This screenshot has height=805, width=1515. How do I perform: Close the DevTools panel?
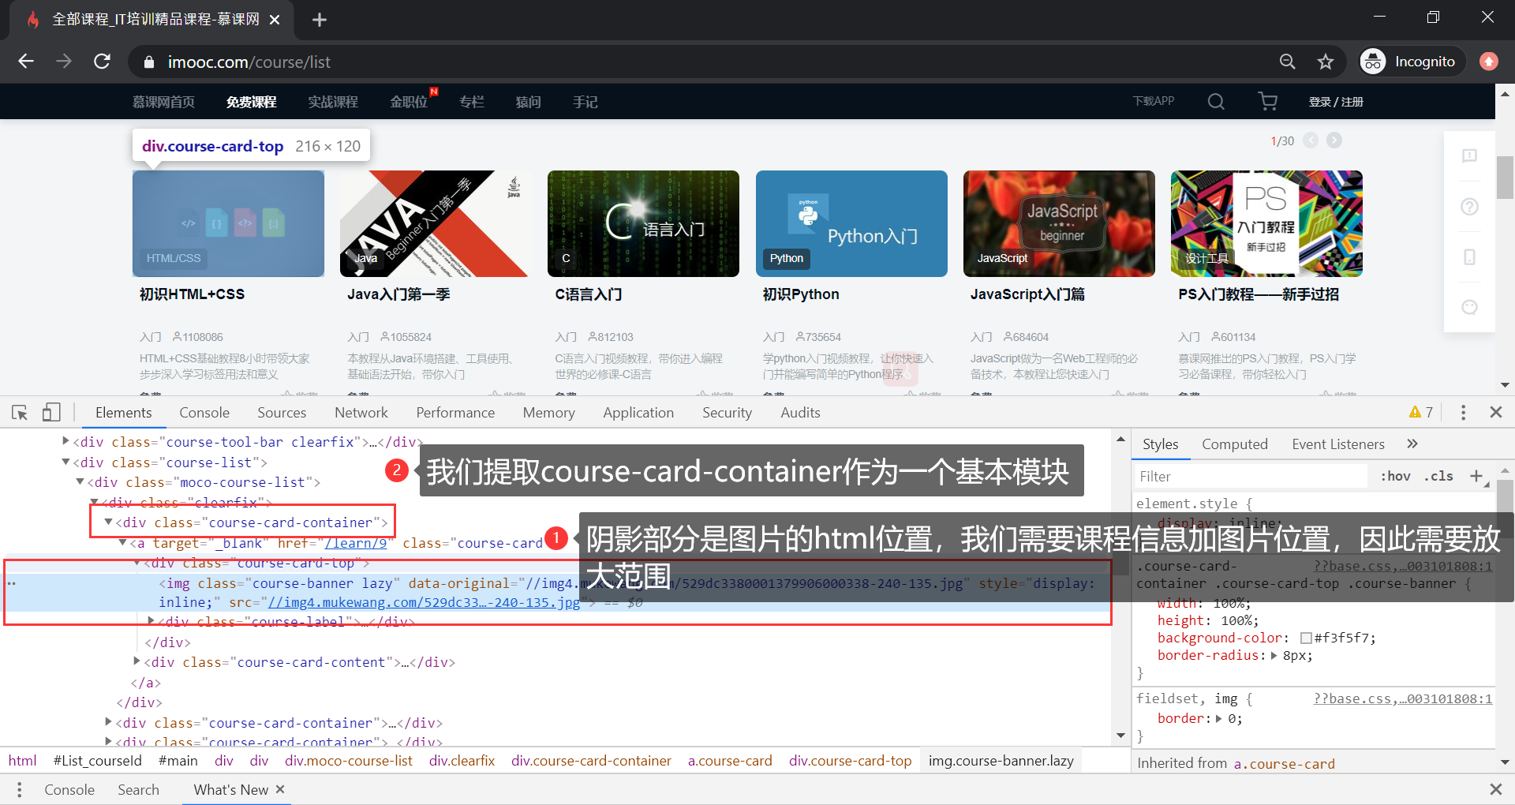(1495, 412)
